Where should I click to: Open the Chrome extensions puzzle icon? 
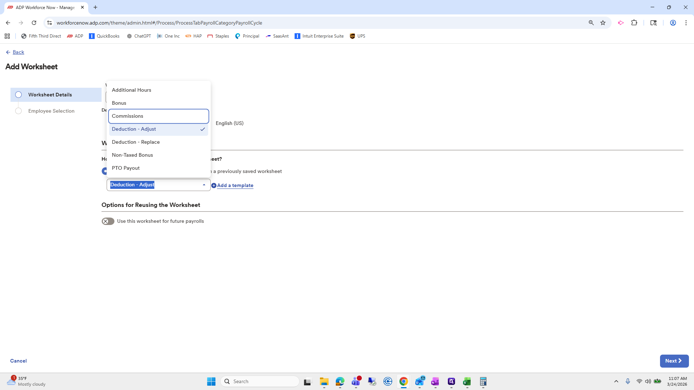(634, 23)
